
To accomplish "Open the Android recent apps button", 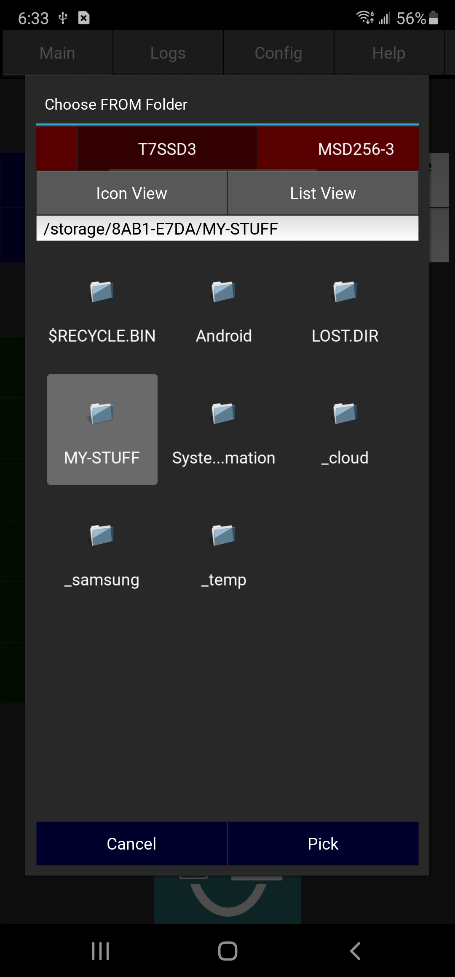I will click(x=100, y=951).
